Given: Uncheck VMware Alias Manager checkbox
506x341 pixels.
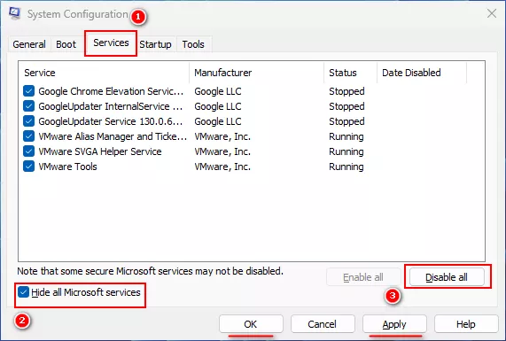Looking at the screenshot, I should 28,136.
